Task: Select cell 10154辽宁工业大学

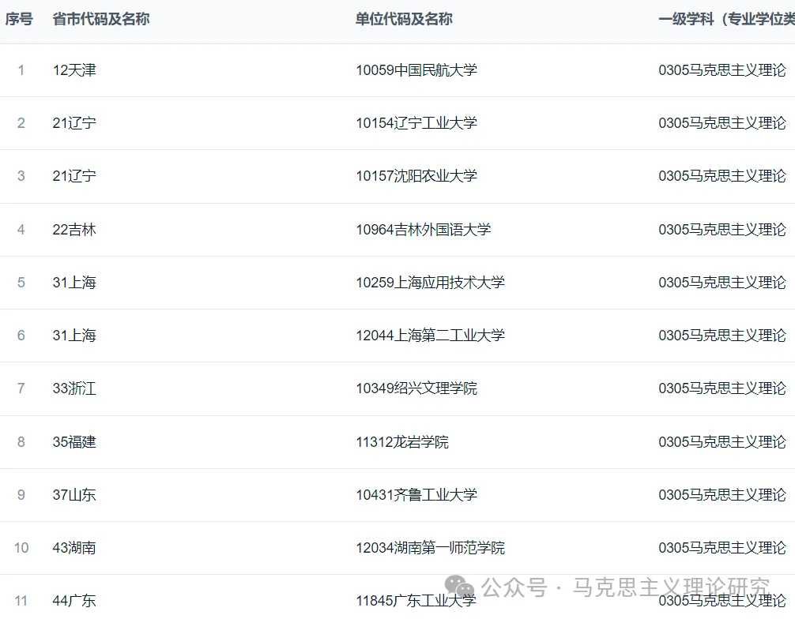Action: click(x=416, y=123)
